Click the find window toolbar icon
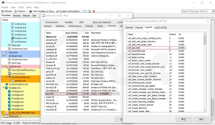Image resolution: width=215 pixels, height=125 pixels. [x=85, y=11]
